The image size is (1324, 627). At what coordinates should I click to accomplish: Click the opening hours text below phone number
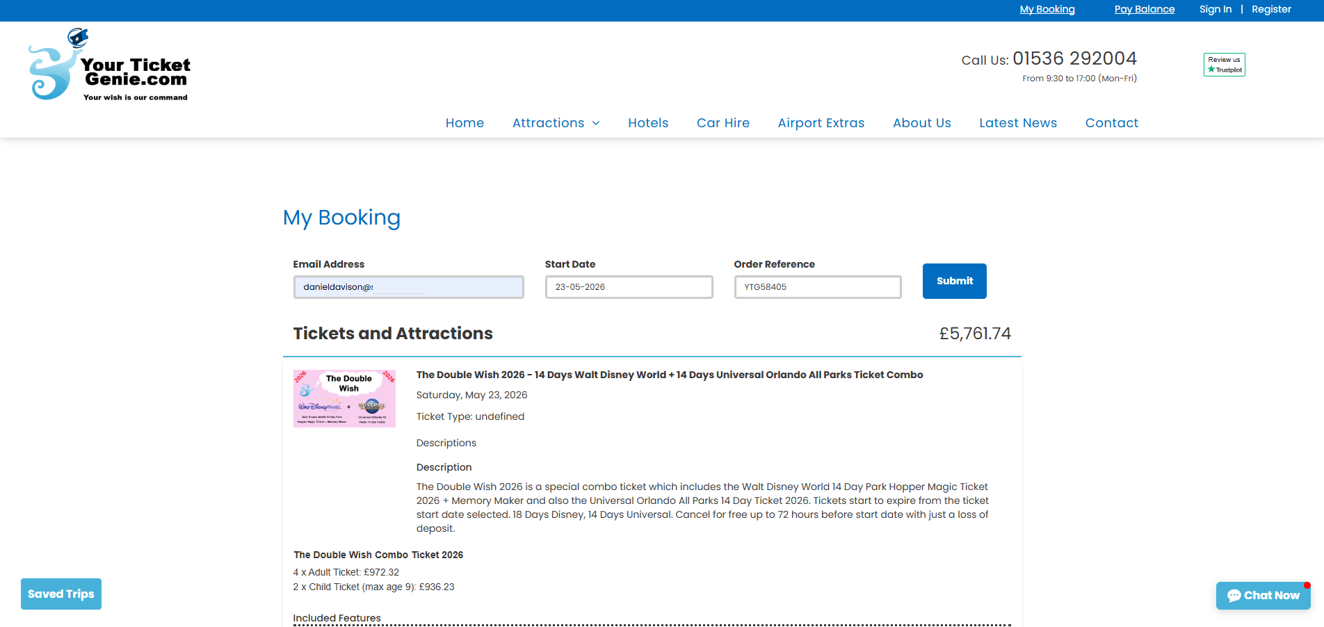[x=1079, y=79]
